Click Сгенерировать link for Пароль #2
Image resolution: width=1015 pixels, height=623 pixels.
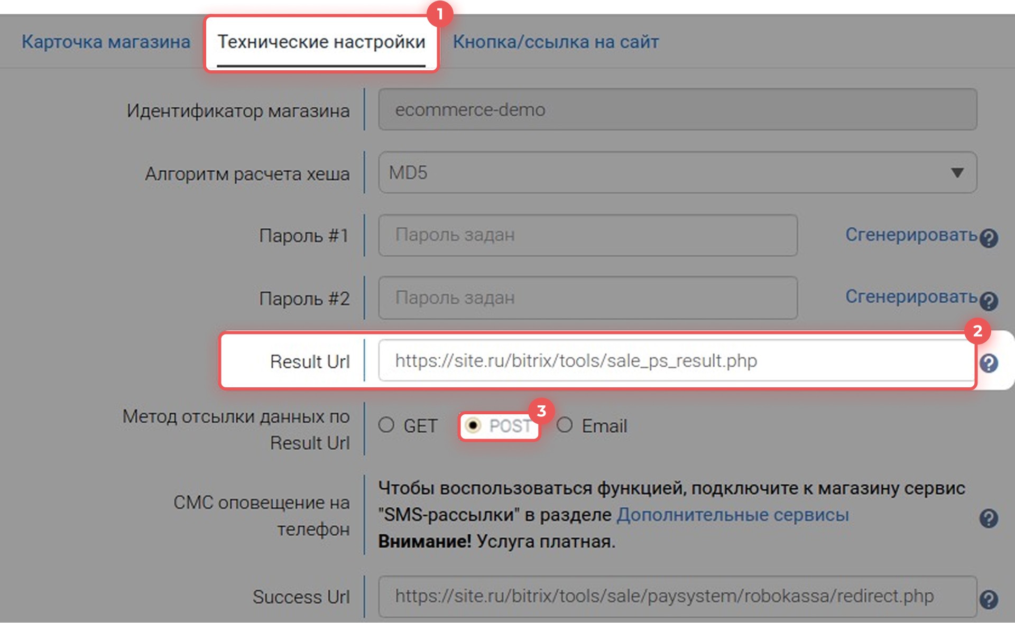point(911,297)
